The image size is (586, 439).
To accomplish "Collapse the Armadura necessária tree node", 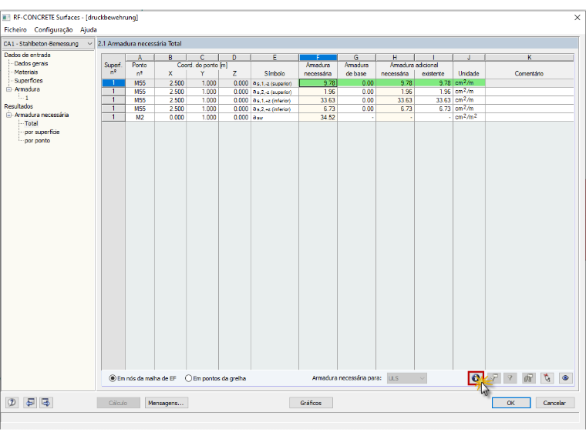I will tap(9, 115).
